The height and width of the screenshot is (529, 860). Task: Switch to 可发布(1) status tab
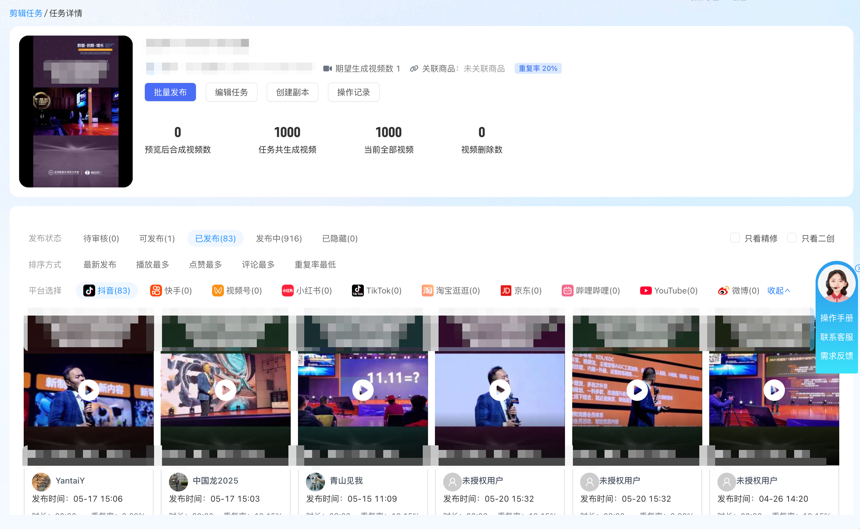click(x=157, y=238)
